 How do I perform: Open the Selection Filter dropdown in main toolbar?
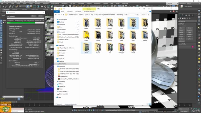coord(22,6)
